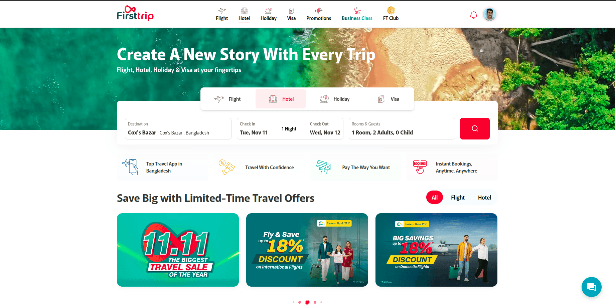Select the active red carousel dot
This screenshot has height=308, width=616.
(x=307, y=302)
